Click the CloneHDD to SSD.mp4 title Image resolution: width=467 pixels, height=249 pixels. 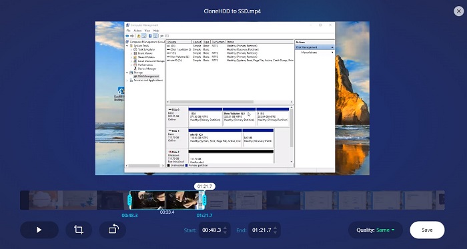click(x=232, y=11)
